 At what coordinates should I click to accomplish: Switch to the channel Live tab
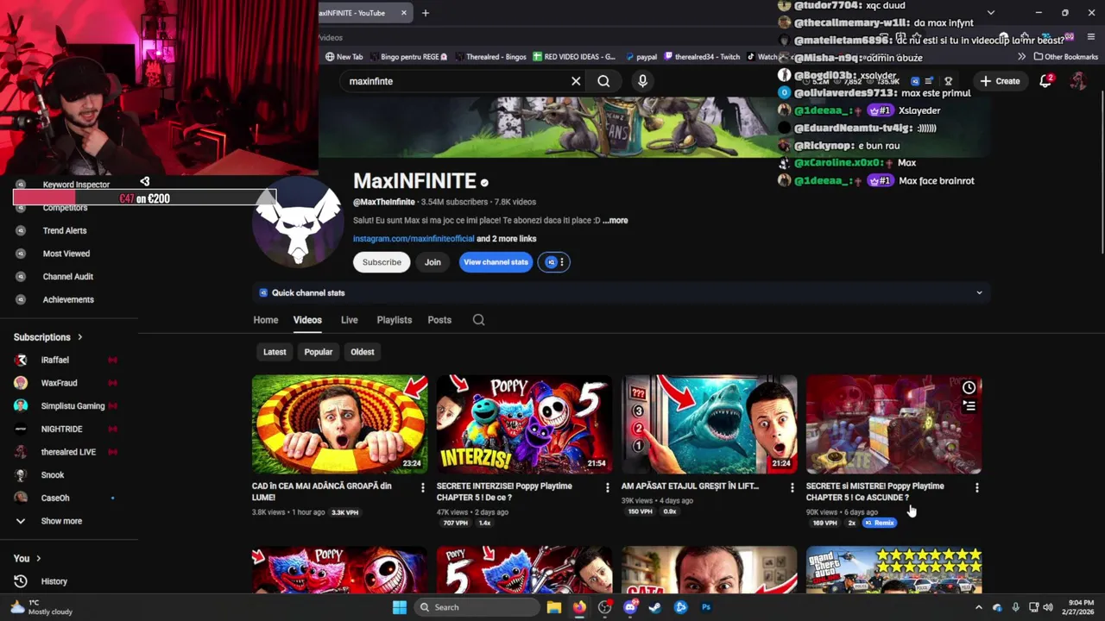[349, 320]
